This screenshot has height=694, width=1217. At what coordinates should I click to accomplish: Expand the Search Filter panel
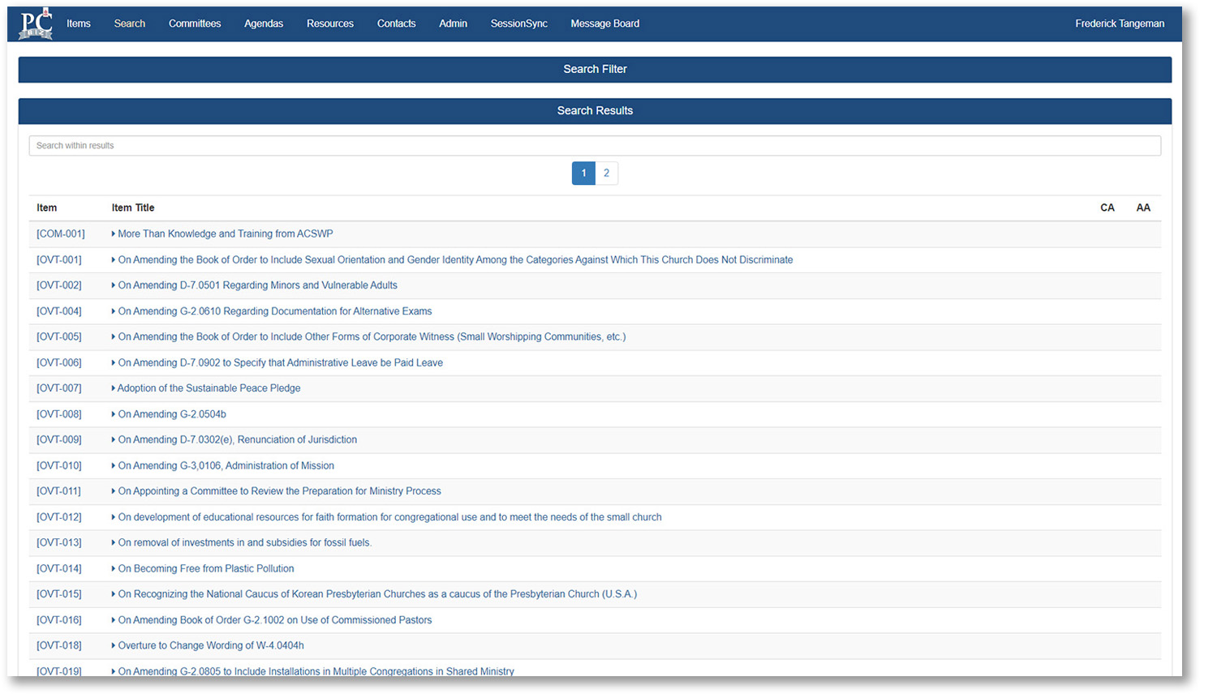[595, 70]
